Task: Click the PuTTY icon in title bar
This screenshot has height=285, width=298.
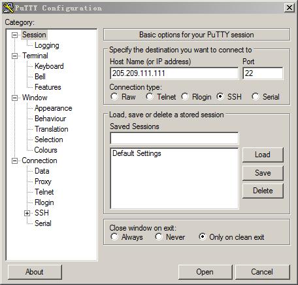Action: [x=8, y=8]
